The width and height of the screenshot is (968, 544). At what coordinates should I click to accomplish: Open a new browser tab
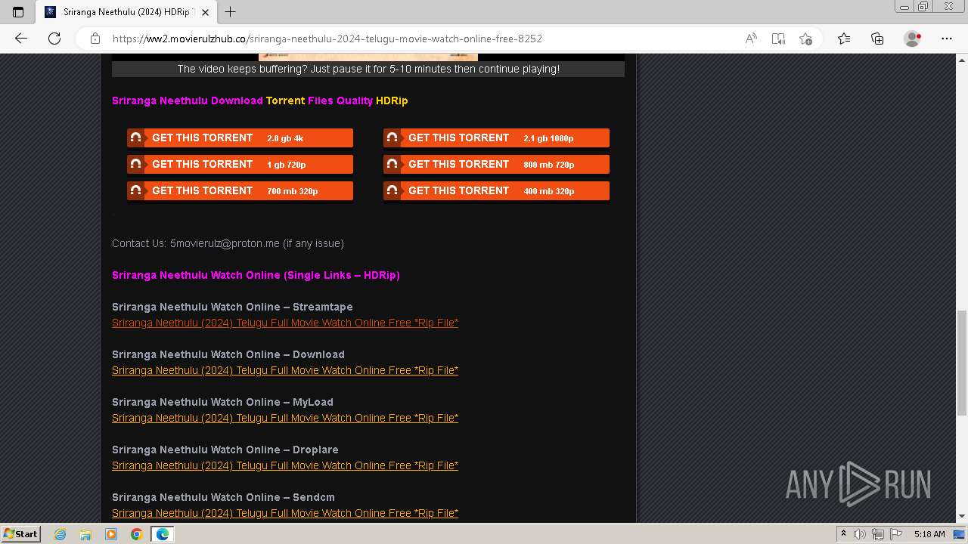[x=231, y=12]
